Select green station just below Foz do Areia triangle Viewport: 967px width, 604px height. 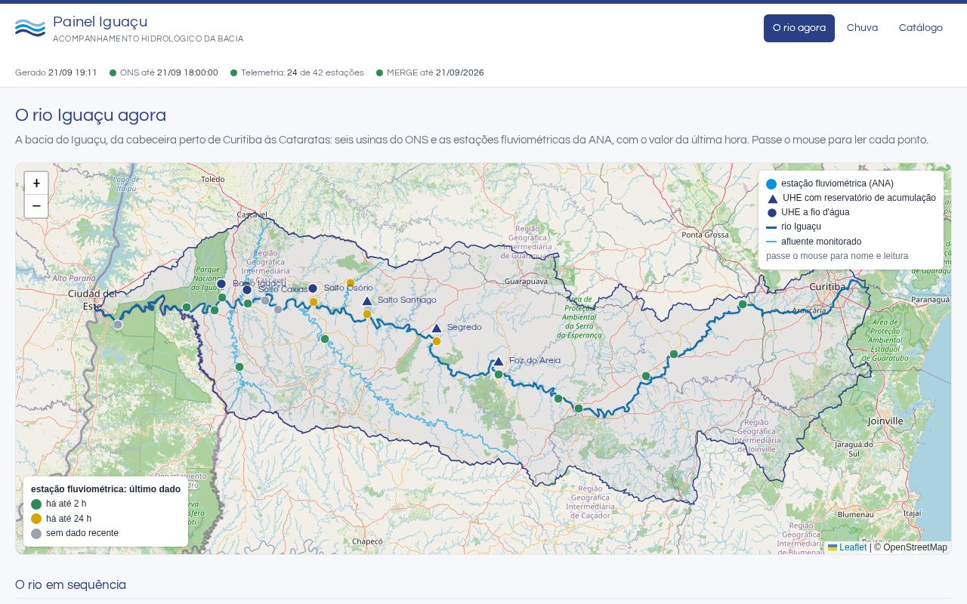[499, 374]
